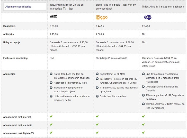Image resolution: width=187 pixels, height=138 pixels.
Task: Select the Exclusieve aanbieding row label
Action: (x=15, y=58)
